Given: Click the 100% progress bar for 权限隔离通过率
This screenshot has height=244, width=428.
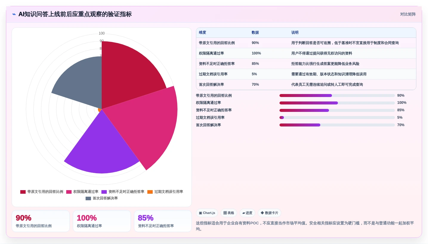Looking at the screenshot, I should pos(337,103).
